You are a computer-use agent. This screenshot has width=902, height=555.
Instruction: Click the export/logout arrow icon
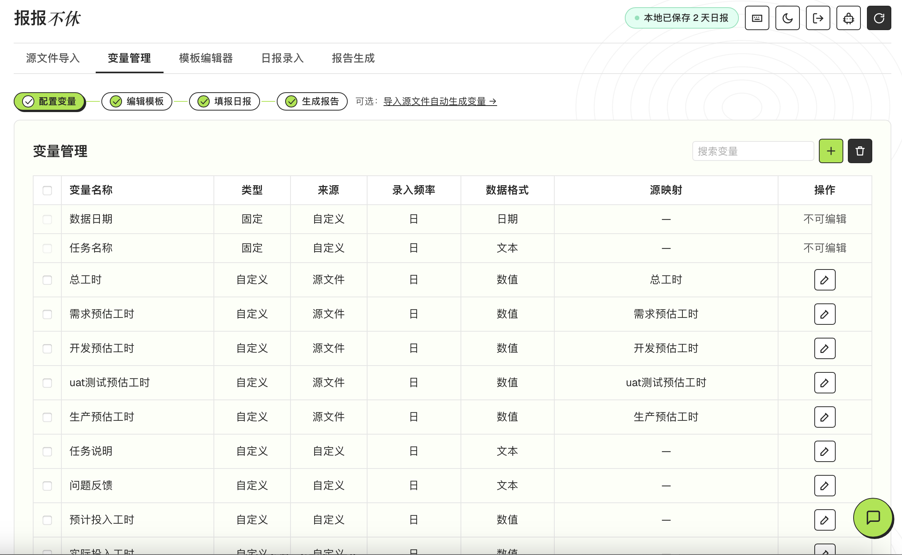point(818,18)
